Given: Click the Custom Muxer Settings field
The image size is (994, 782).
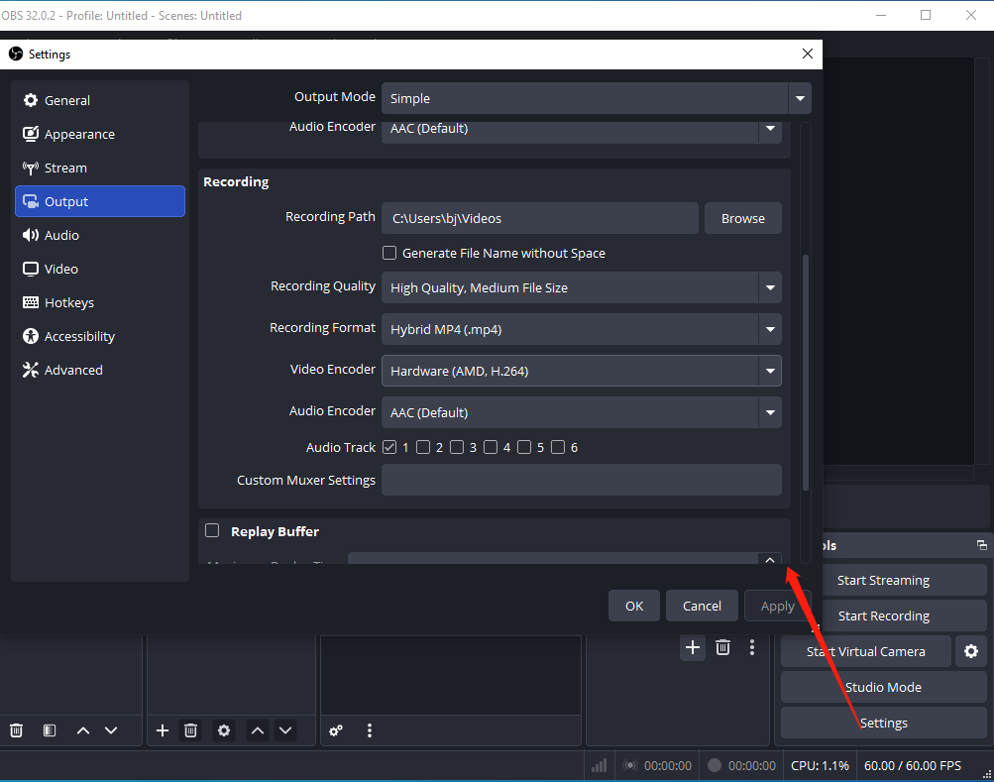Looking at the screenshot, I should point(582,480).
